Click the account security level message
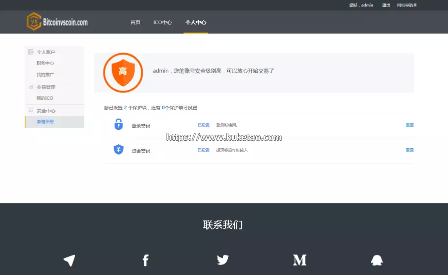 [213, 71]
